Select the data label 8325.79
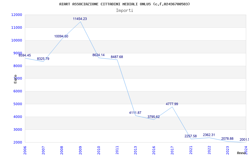 [x=43, y=59]
